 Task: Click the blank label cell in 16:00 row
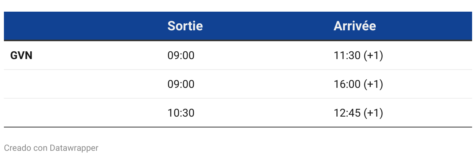78,84
